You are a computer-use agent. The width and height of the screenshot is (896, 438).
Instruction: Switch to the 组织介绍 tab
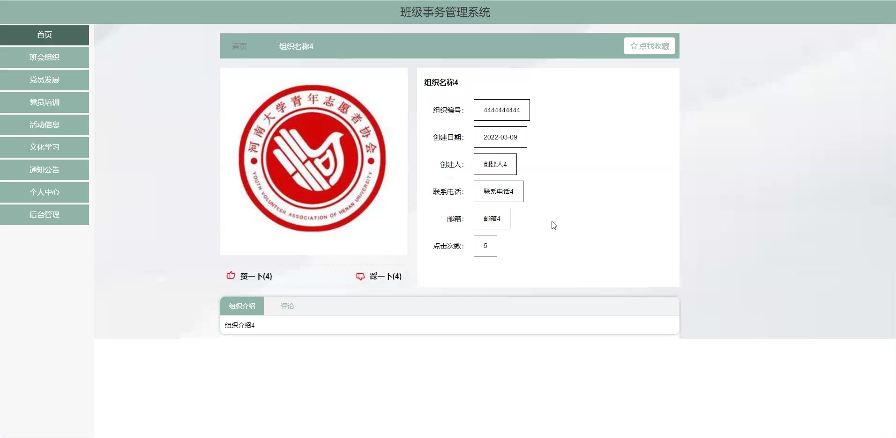242,306
